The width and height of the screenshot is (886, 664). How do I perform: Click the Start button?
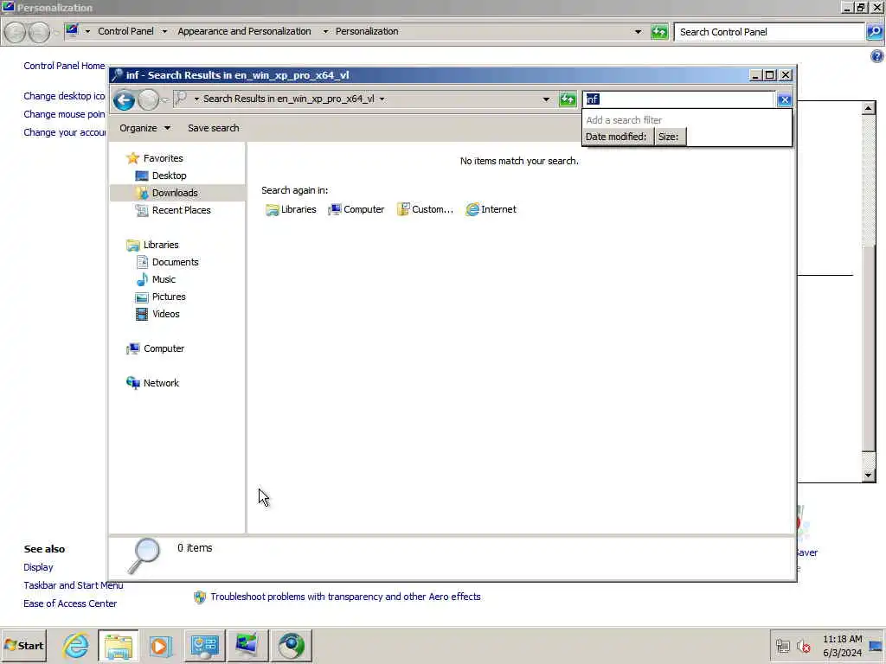(23, 646)
